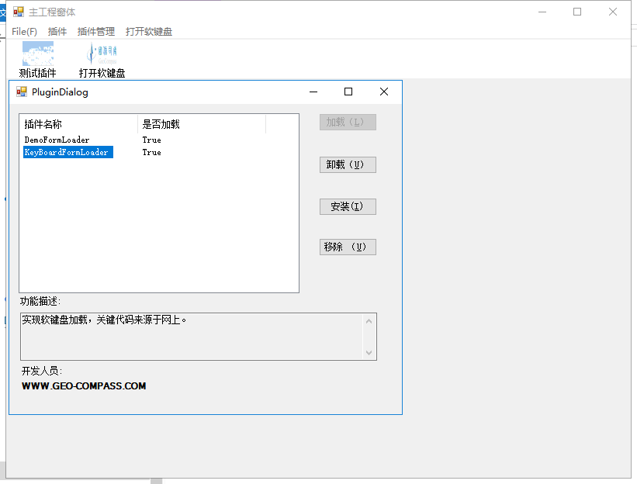Open the File(F) menu
637x484 pixels.
25,32
